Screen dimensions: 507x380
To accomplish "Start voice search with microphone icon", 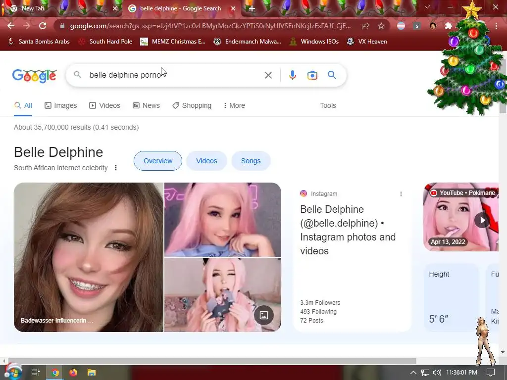I will coord(292,75).
